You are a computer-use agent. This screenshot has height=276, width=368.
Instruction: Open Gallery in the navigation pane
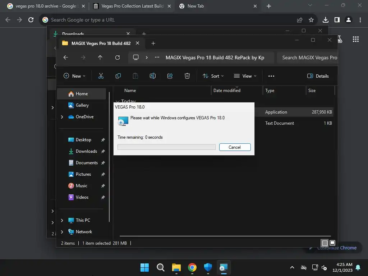pos(82,105)
